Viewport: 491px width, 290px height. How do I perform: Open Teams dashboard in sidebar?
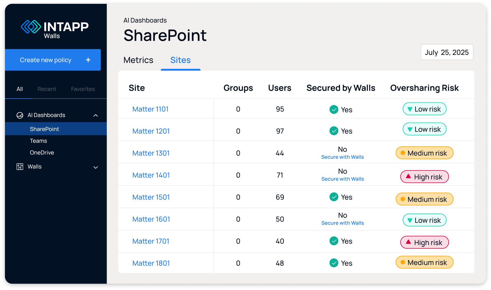tap(38, 141)
